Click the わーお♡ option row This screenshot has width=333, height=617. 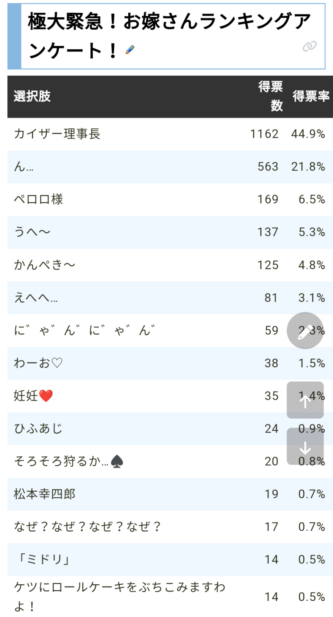(x=170, y=363)
